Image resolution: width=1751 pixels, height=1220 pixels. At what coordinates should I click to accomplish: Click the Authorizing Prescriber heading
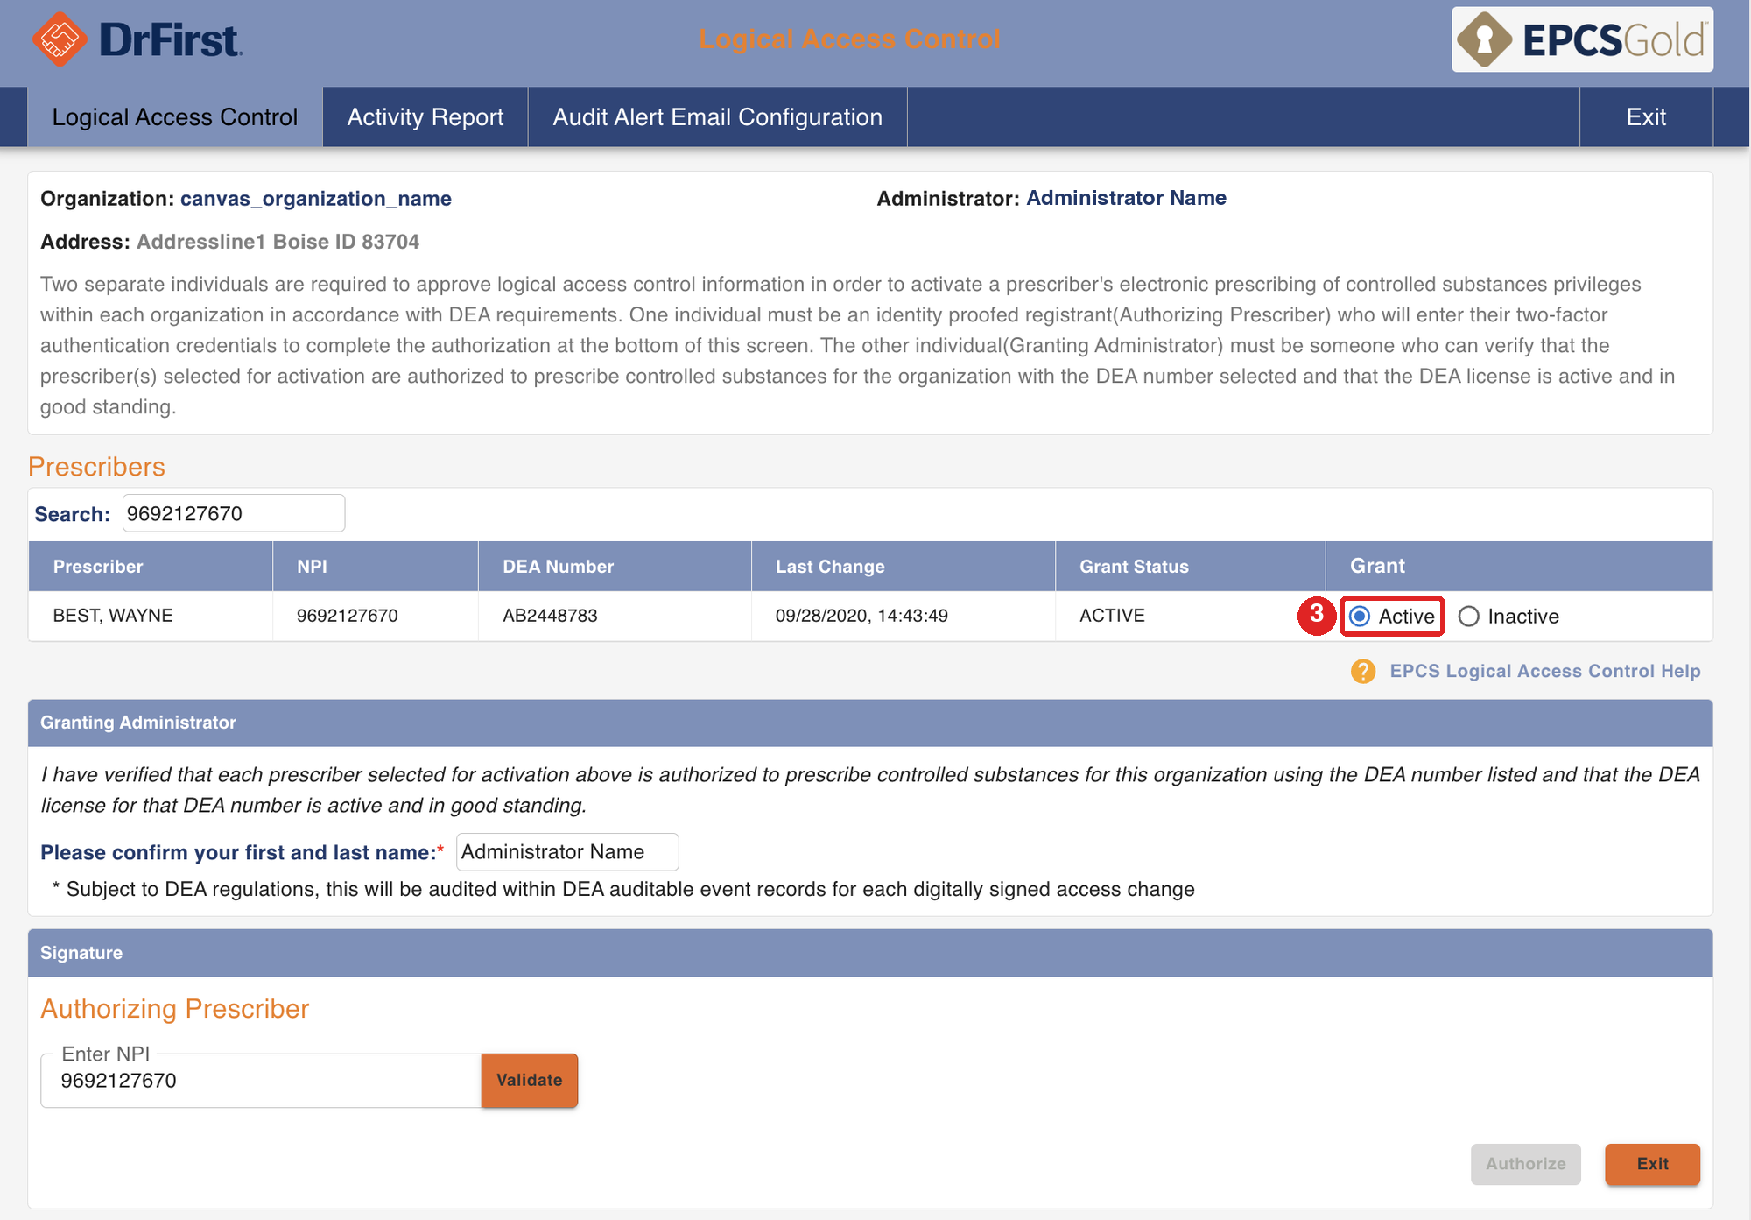(x=175, y=1009)
